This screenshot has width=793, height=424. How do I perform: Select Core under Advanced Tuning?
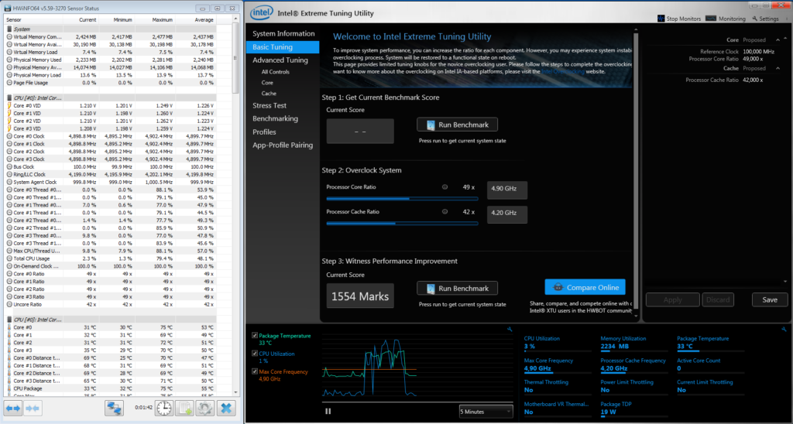(267, 82)
